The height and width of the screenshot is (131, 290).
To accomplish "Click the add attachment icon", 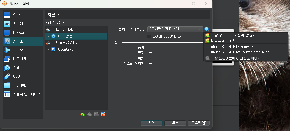I will (x=96, y=115).
